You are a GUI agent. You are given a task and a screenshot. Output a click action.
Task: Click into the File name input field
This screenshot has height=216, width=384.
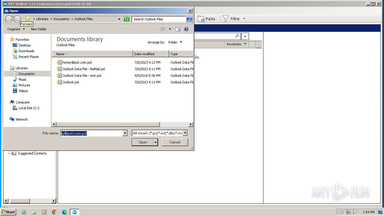tap(92, 133)
